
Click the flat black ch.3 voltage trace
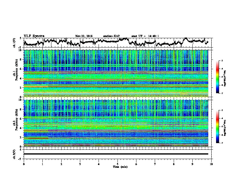(116, 154)
